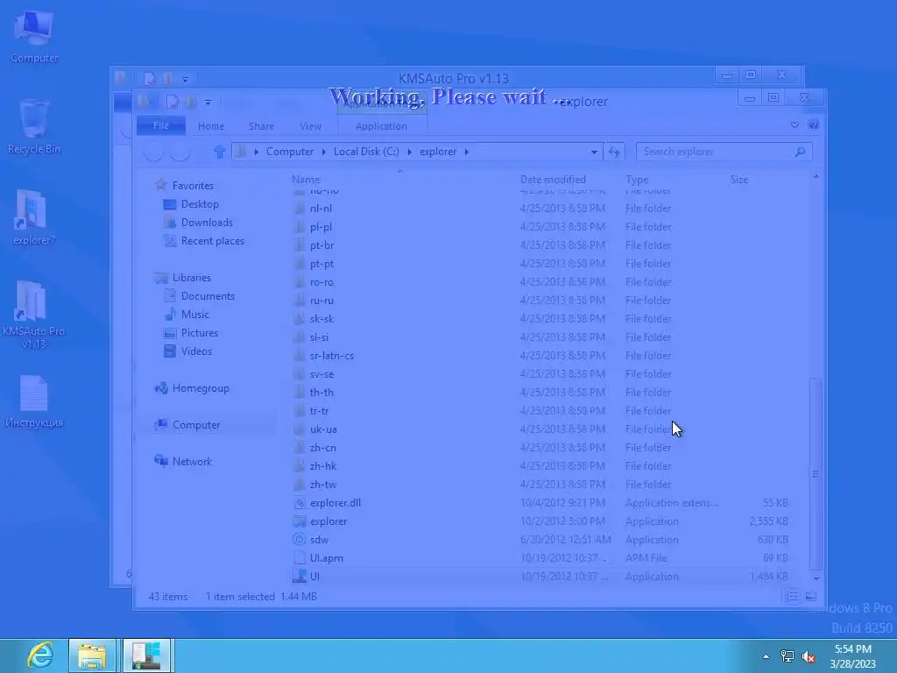This screenshot has width=897, height=673.
Task: Select Network in the navigation pane
Action: (x=192, y=461)
